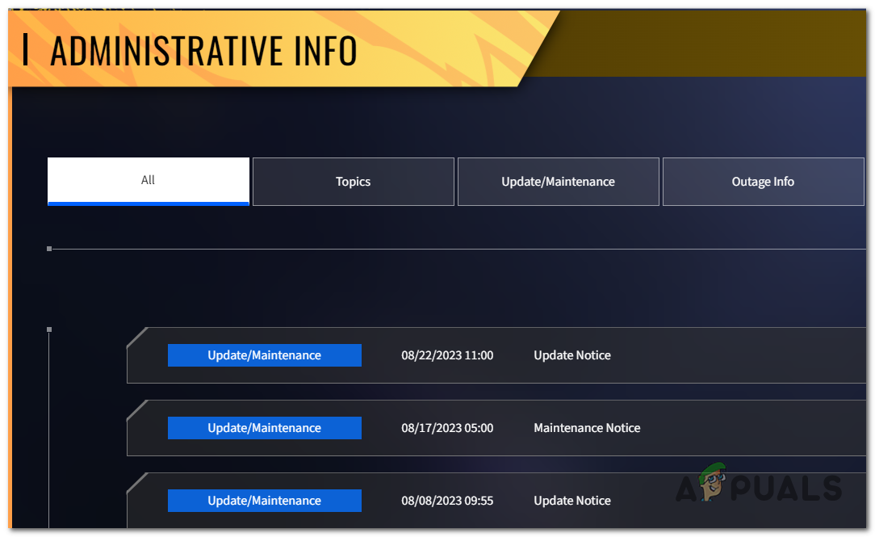Image resolution: width=875 pixels, height=537 pixels.
Task: Click the ADMINISTRATIVE INFO heading
Action: pyautogui.click(x=203, y=51)
